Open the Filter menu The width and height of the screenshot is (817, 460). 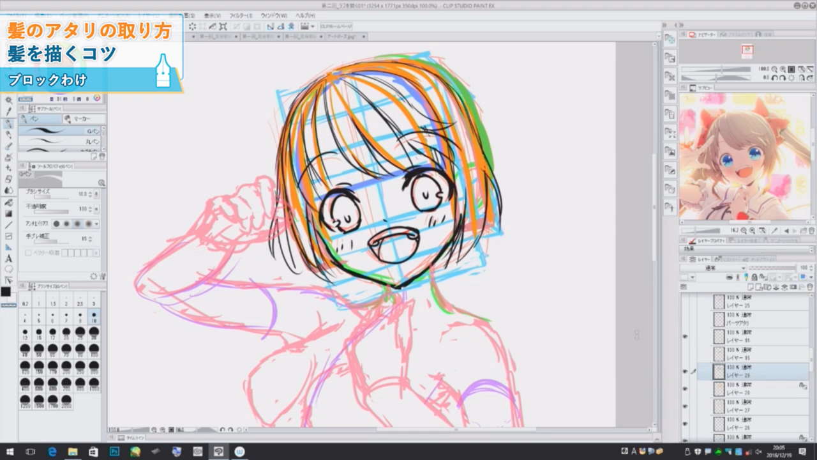tap(240, 15)
